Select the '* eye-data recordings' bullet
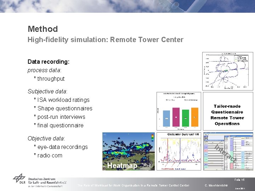The width and height of the screenshot is (255, 191). [61, 147]
